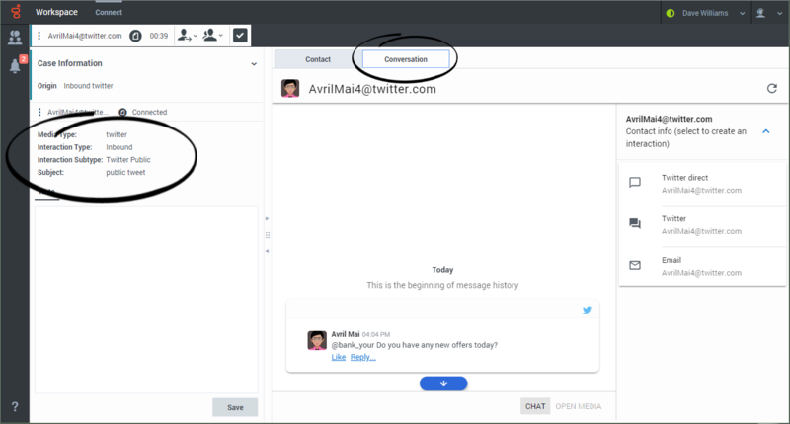This screenshot has width=790, height=424.
Task: Toggle the CHAT media mode
Action: (x=535, y=406)
